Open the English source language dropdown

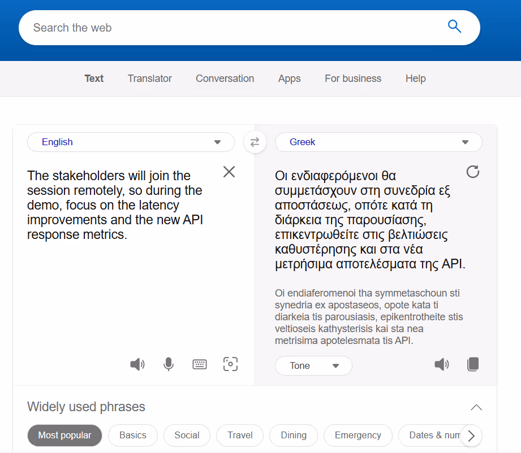(131, 142)
